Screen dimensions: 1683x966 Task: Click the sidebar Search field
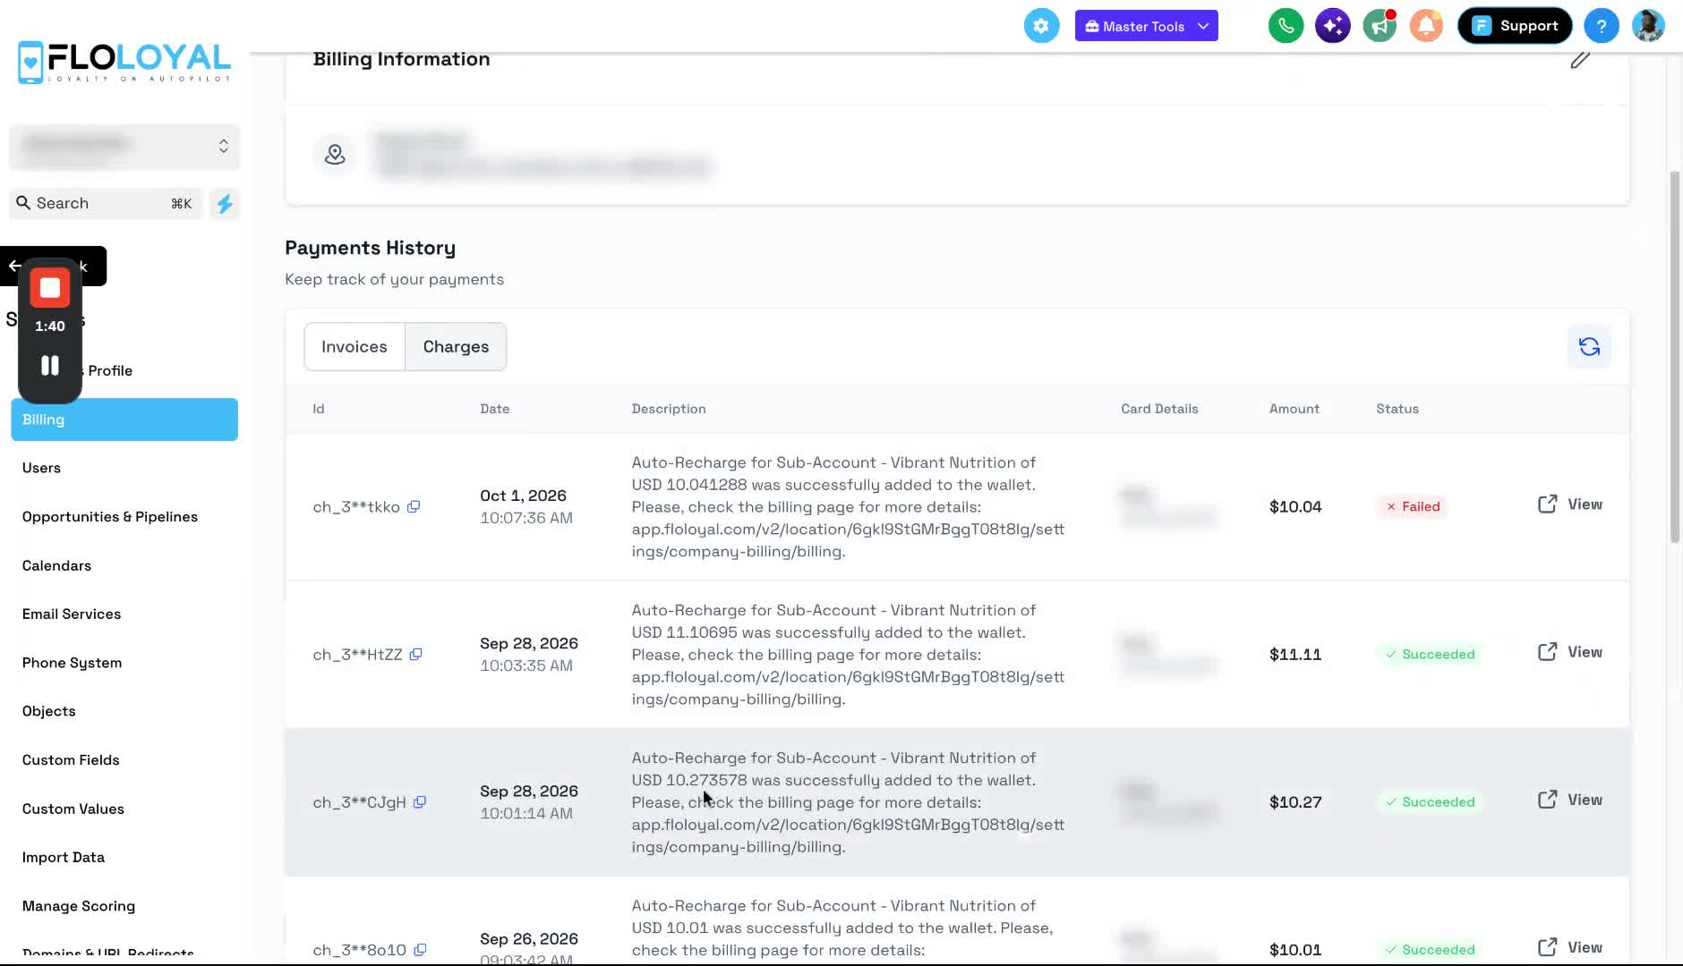[107, 204]
